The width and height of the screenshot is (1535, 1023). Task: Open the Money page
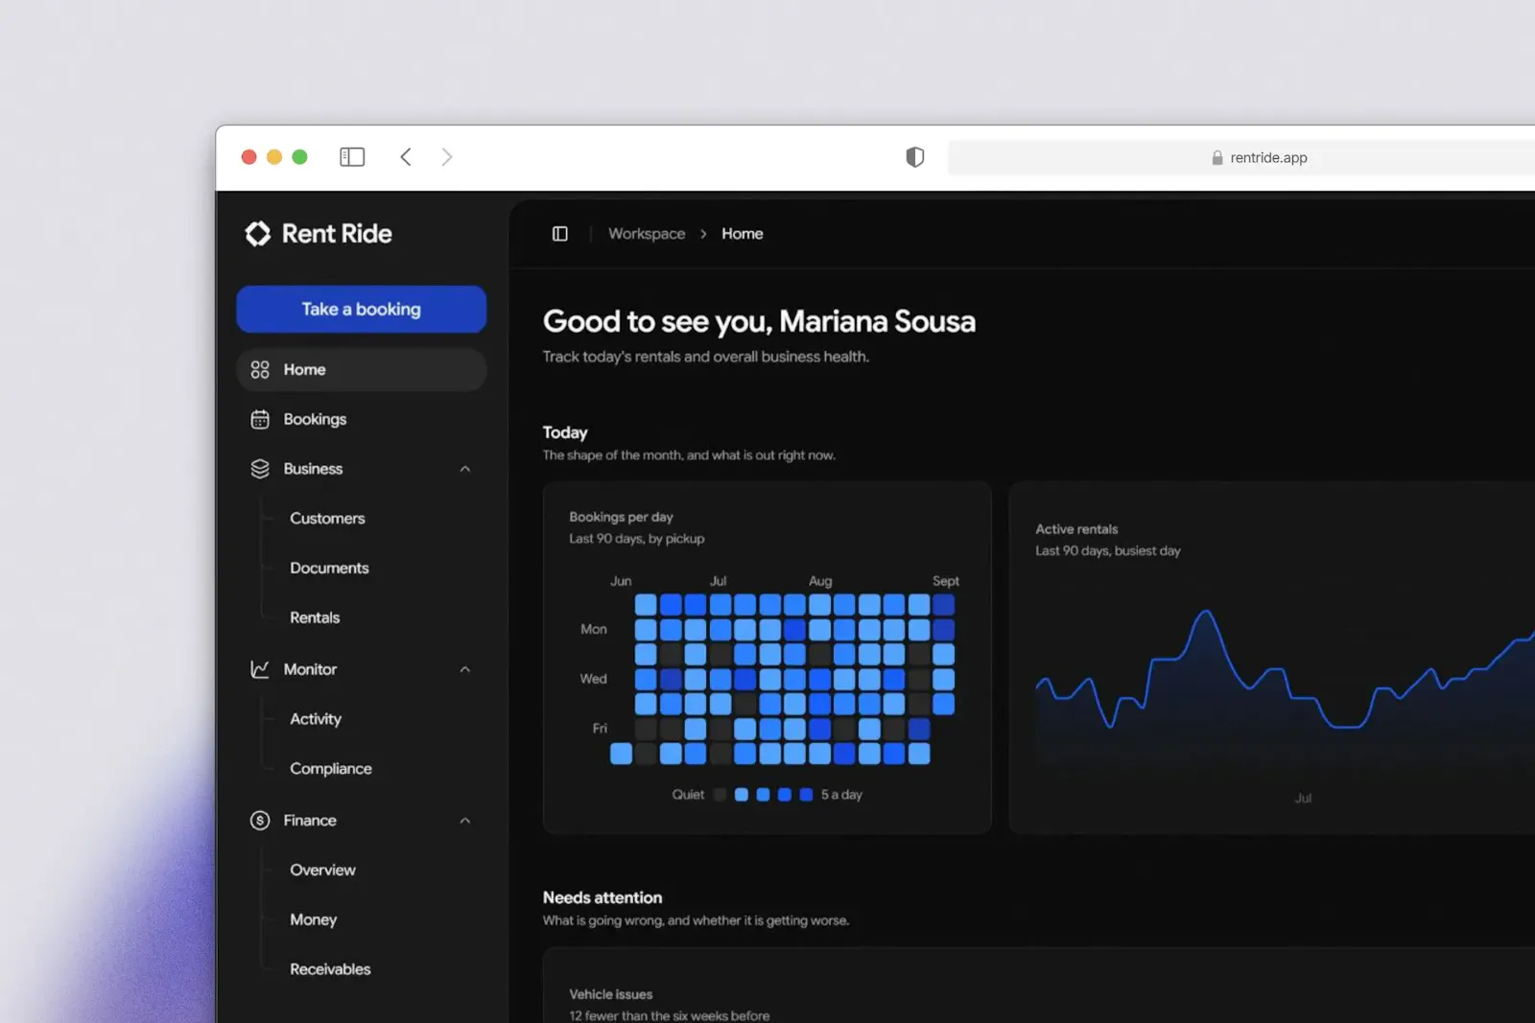(314, 920)
